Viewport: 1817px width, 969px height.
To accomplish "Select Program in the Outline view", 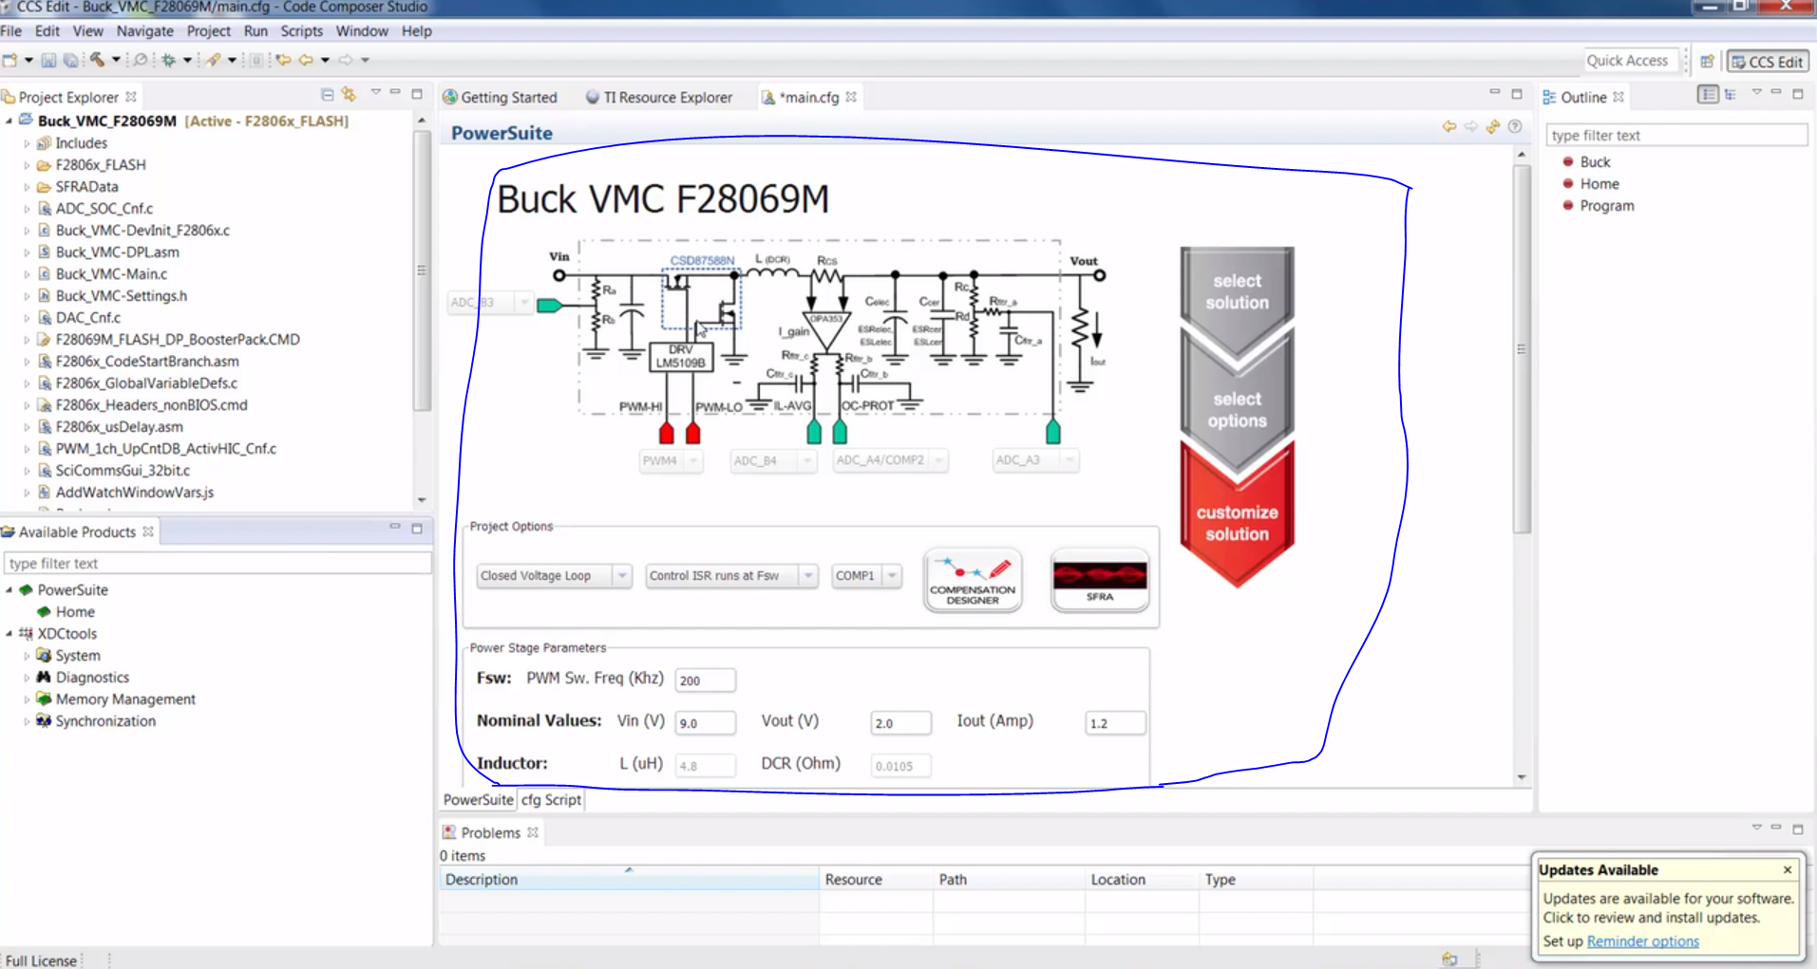I will click(1607, 206).
